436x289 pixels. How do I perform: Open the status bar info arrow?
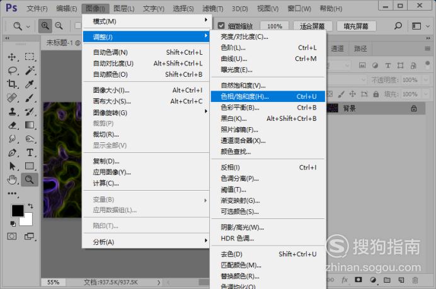159,282
